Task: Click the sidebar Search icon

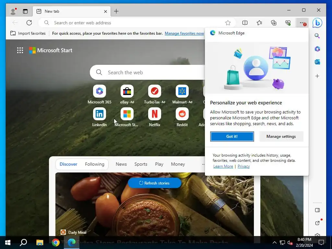Action: coord(317,36)
